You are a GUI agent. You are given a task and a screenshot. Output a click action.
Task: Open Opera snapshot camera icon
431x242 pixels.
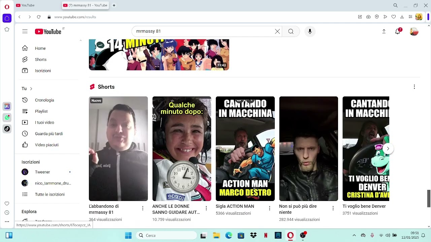point(368,17)
